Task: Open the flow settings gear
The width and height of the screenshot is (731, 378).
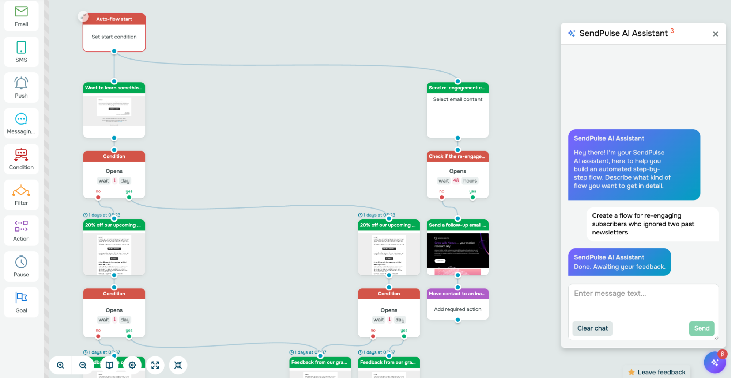Action: click(132, 365)
